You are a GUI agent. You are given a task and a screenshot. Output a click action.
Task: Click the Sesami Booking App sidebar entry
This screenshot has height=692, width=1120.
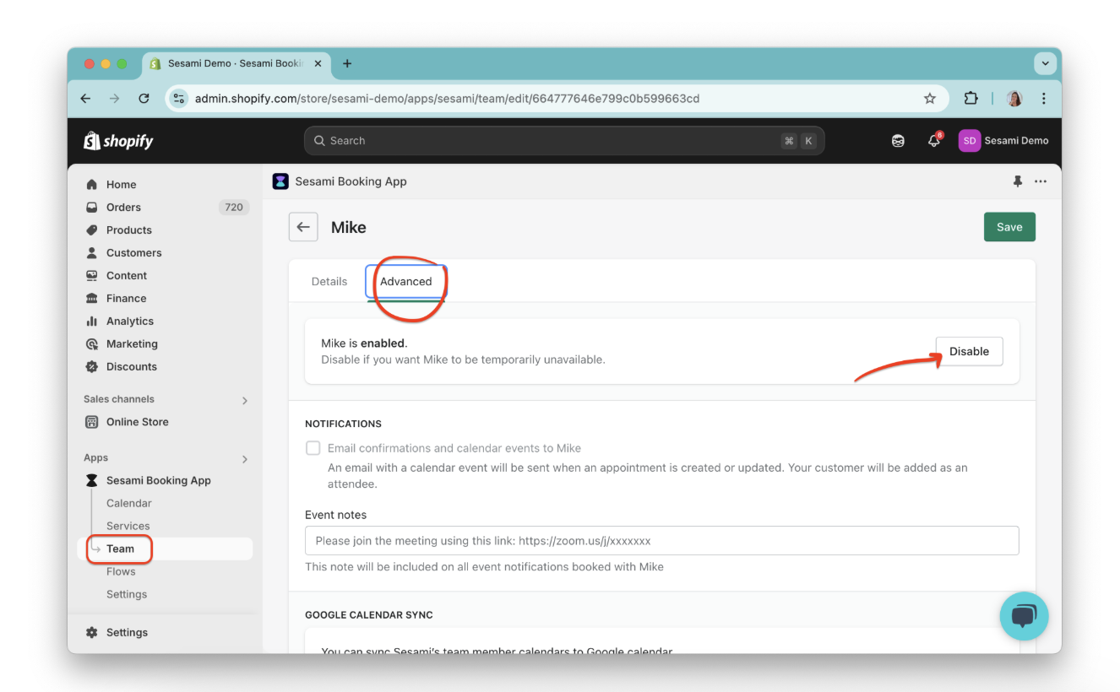coord(159,480)
